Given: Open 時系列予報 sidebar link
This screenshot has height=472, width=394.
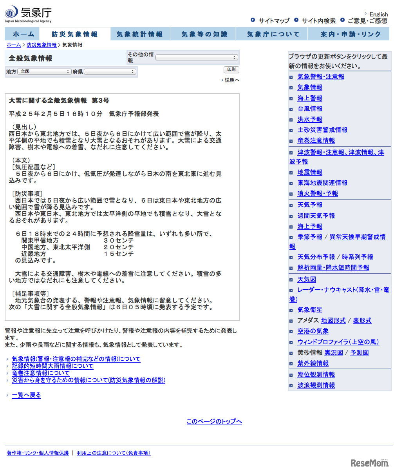Looking at the screenshot, I should [358, 257].
